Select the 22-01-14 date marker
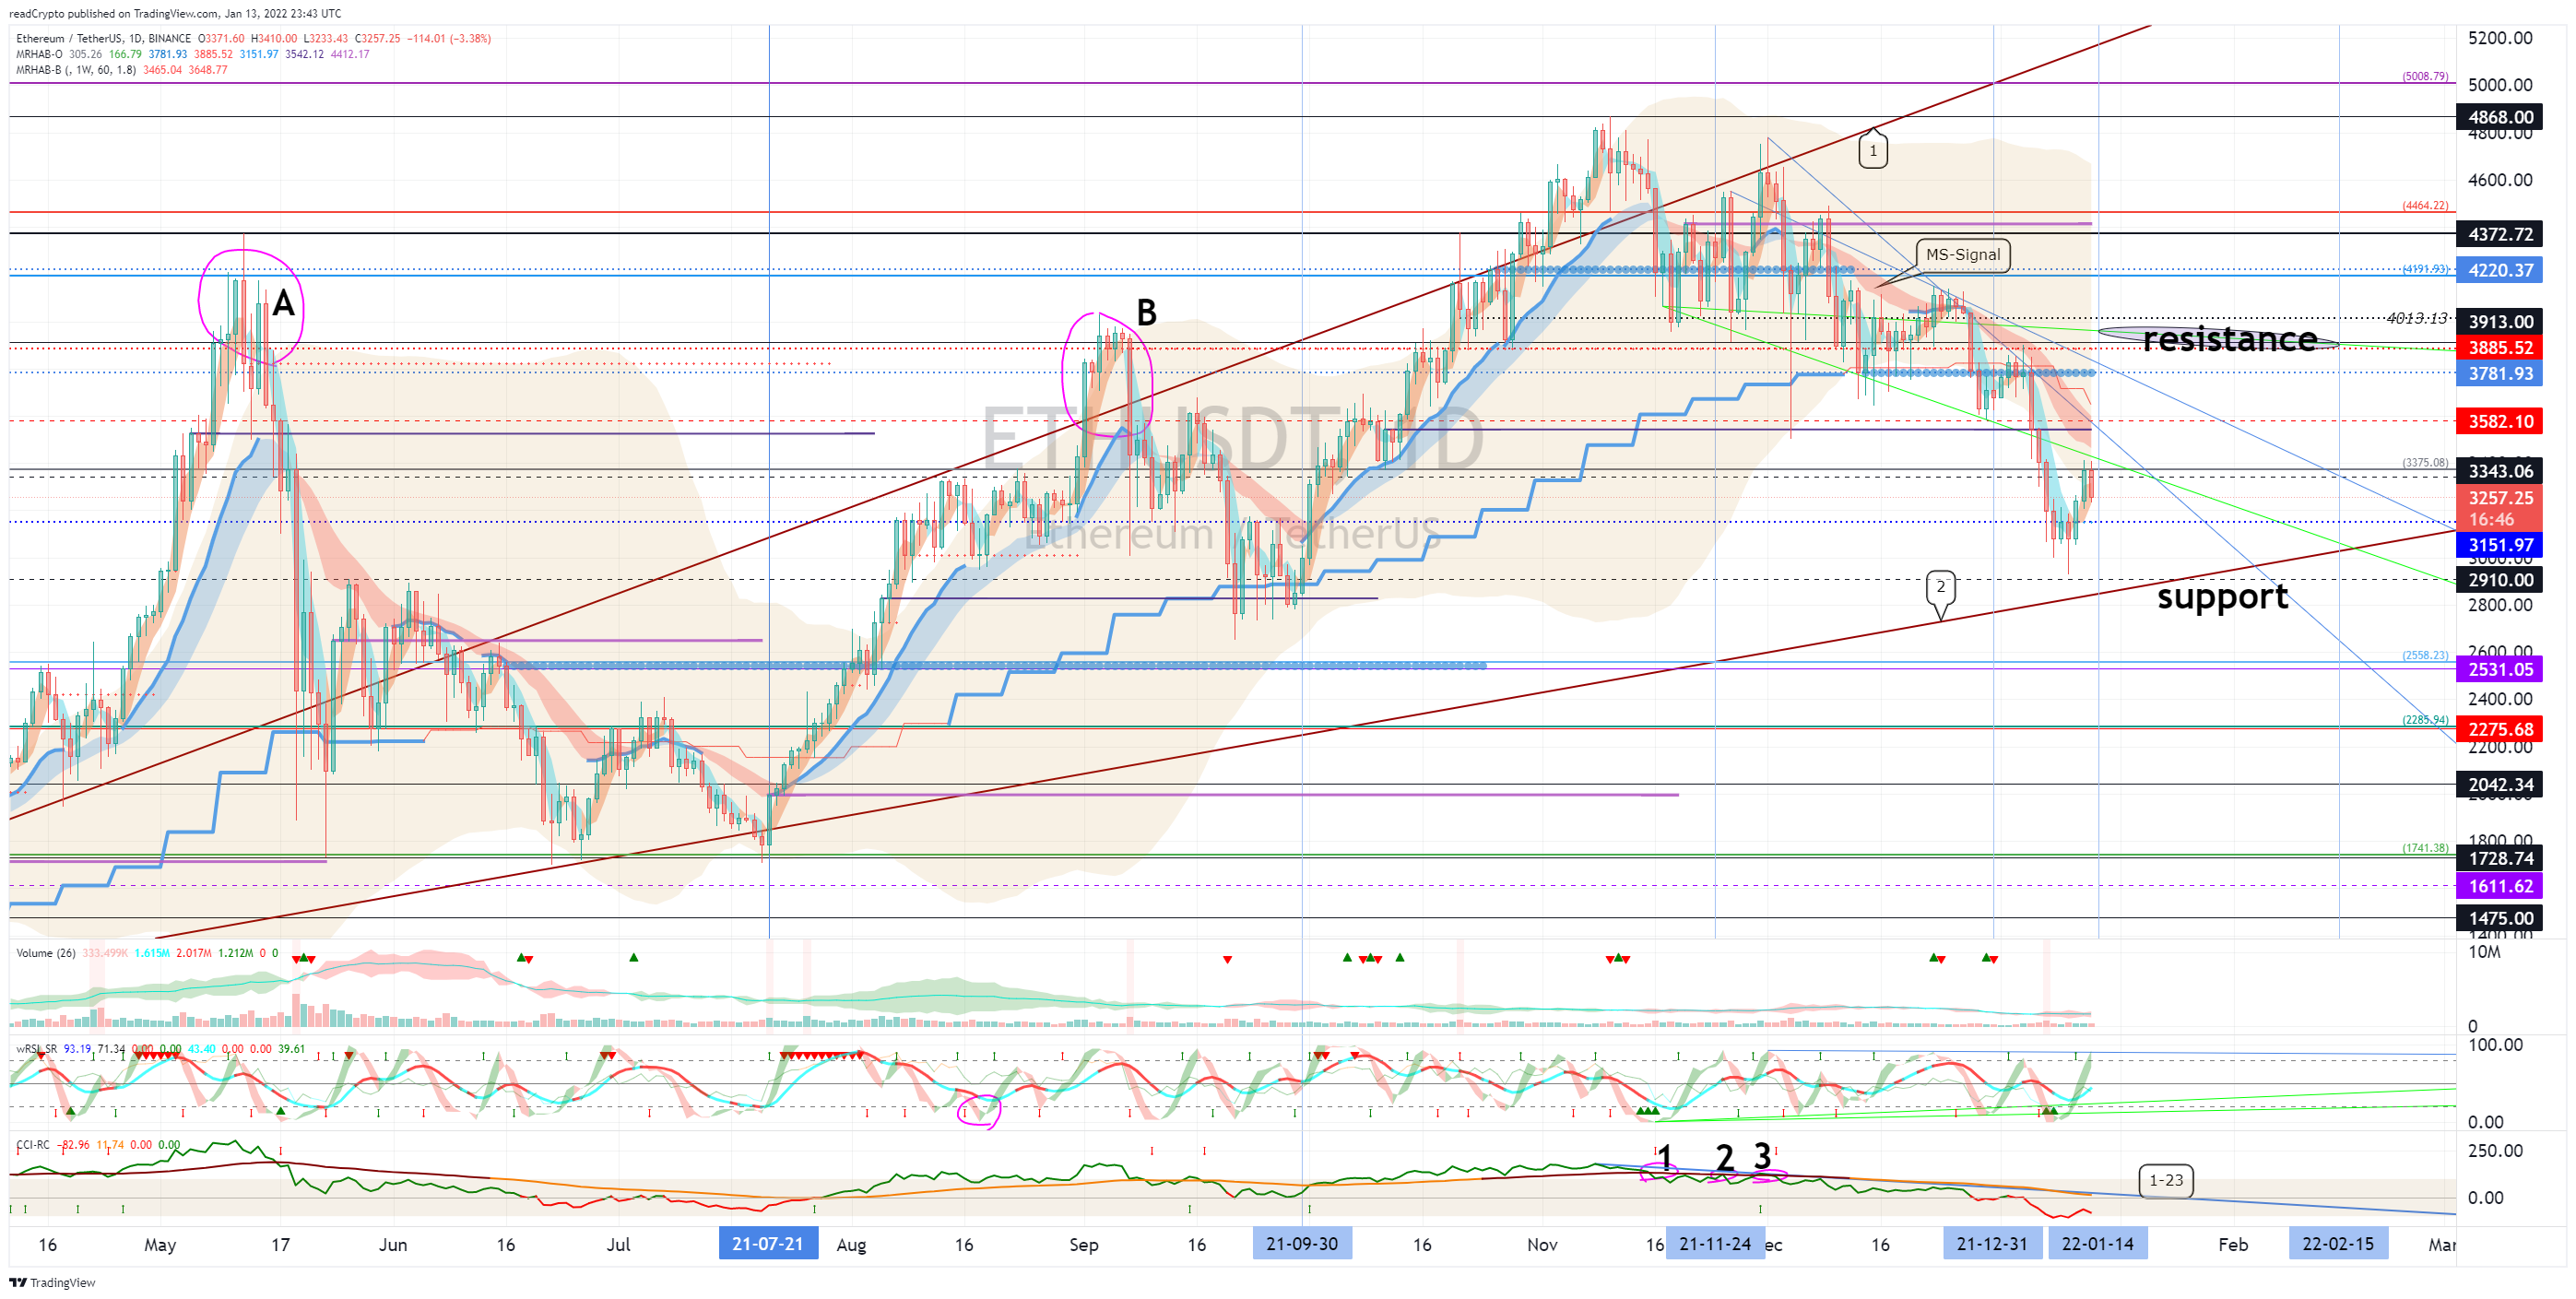The height and width of the screenshot is (1299, 2576). (x=2098, y=1244)
